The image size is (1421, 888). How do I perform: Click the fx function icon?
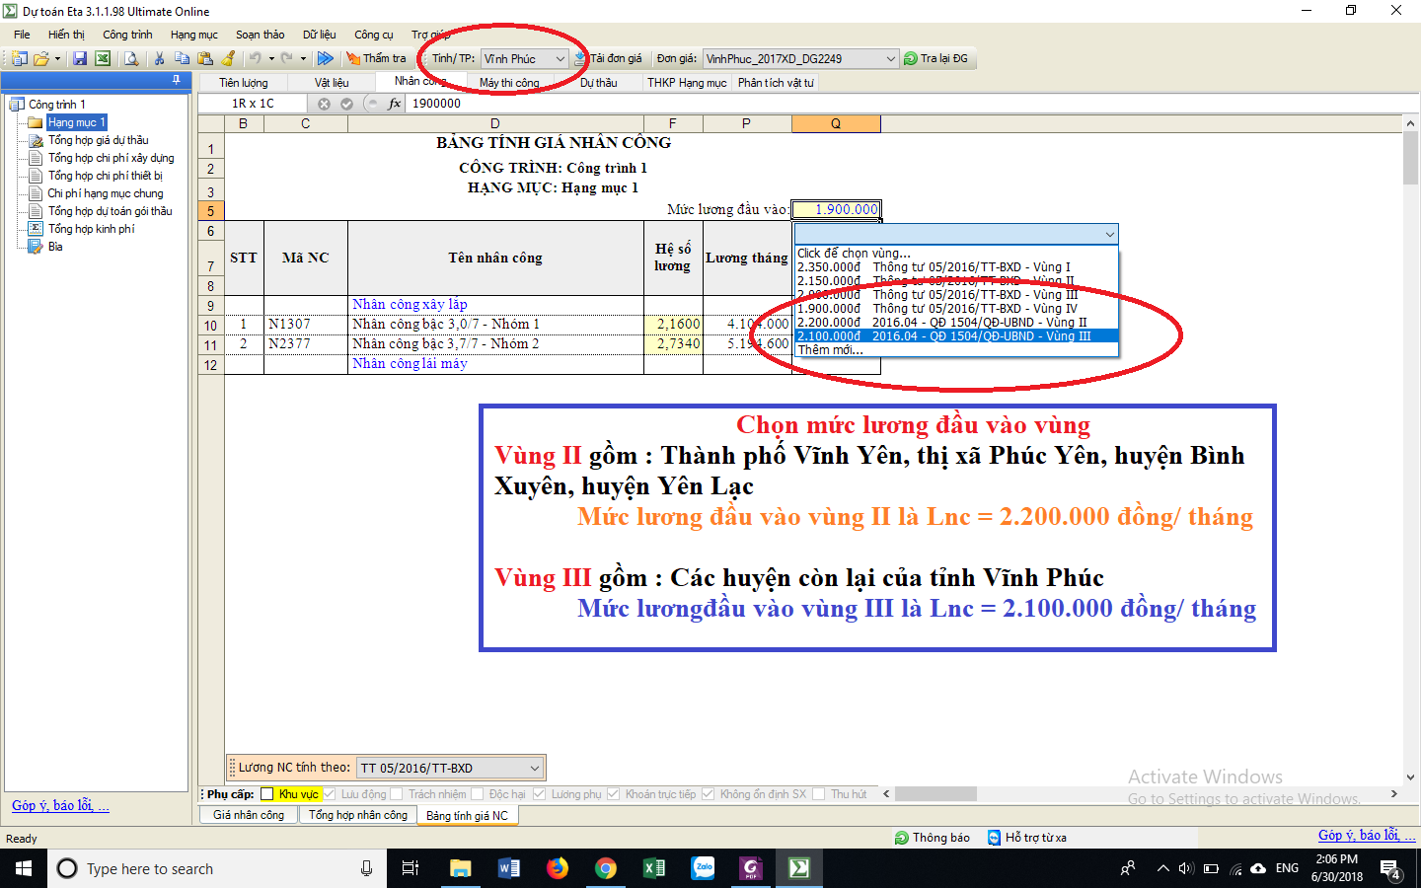(x=395, y=104)
